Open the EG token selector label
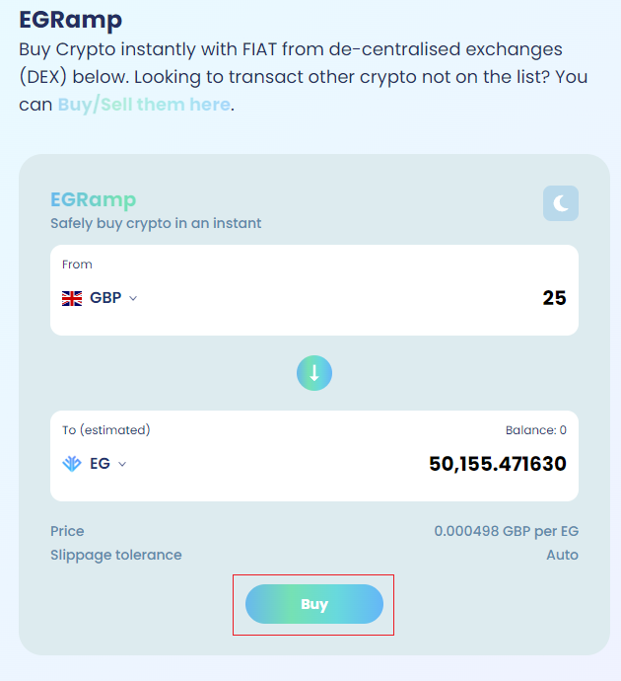Viewport: 621px width, 681px height. [x=100, y=463]
